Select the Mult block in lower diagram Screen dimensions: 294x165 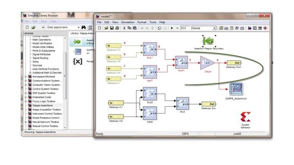pos(183,104)
